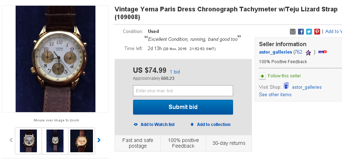The height and width of the screenshot is (159, 342).
Task: Share listing via email envelope icon
Action: (x=293, y=32)
